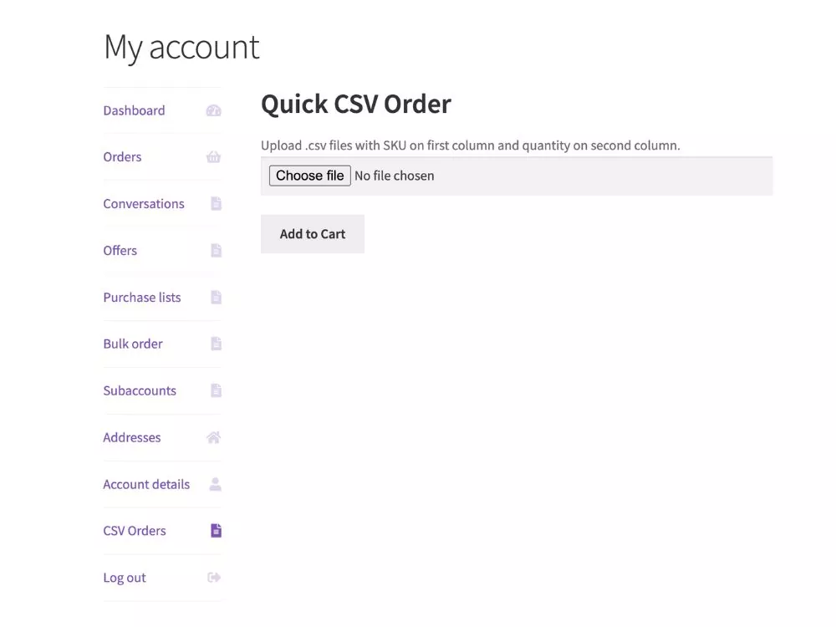
Task: Click the Addresses house icon
Action: point(213,437)
